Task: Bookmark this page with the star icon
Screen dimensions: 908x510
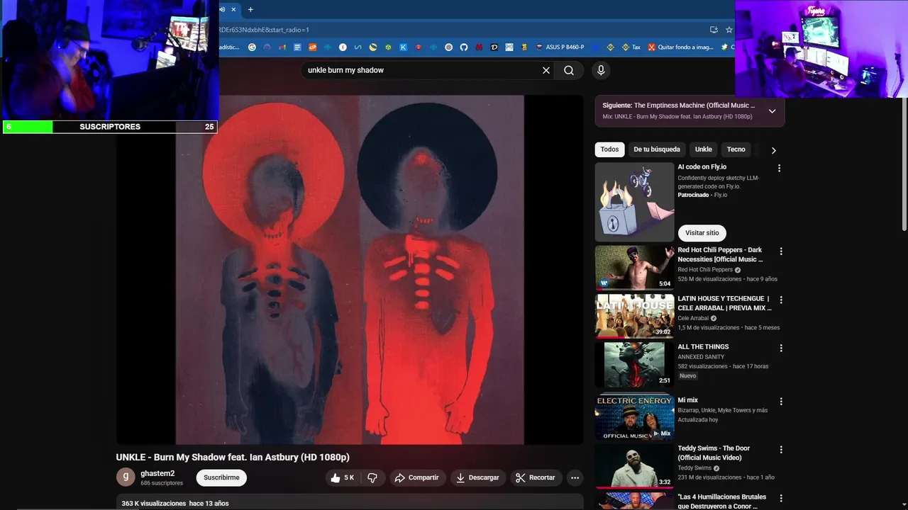Action: pyautogui.click(x=729, y=30)
